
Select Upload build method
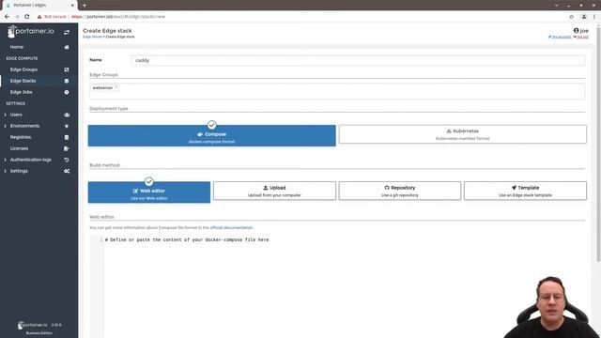coord(274,191)
